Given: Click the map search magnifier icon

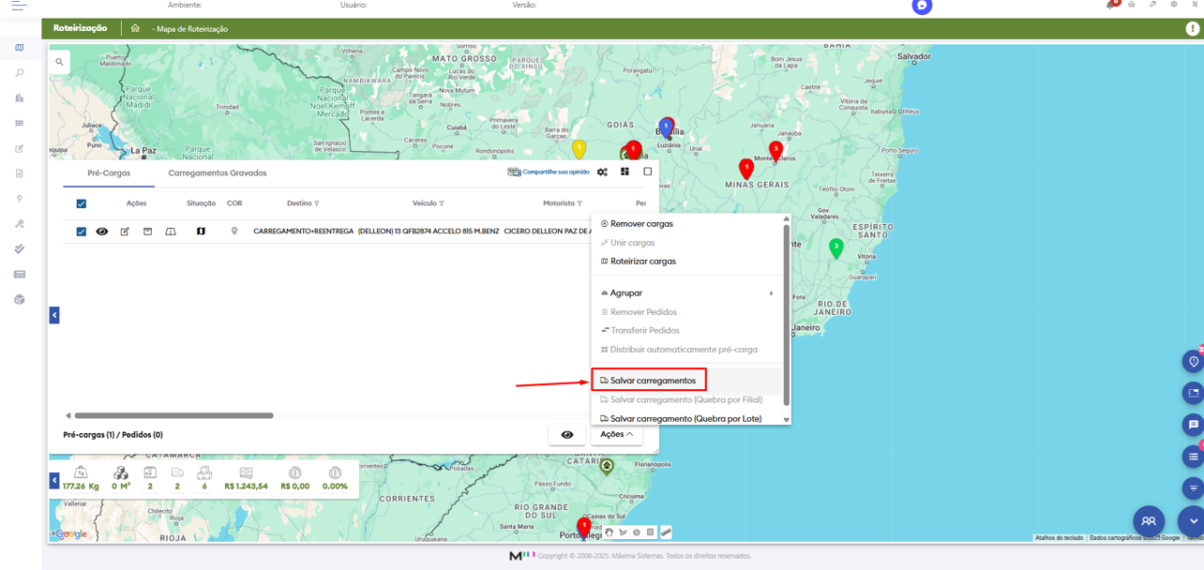Looking at the screenshot, I should point(59,63).
